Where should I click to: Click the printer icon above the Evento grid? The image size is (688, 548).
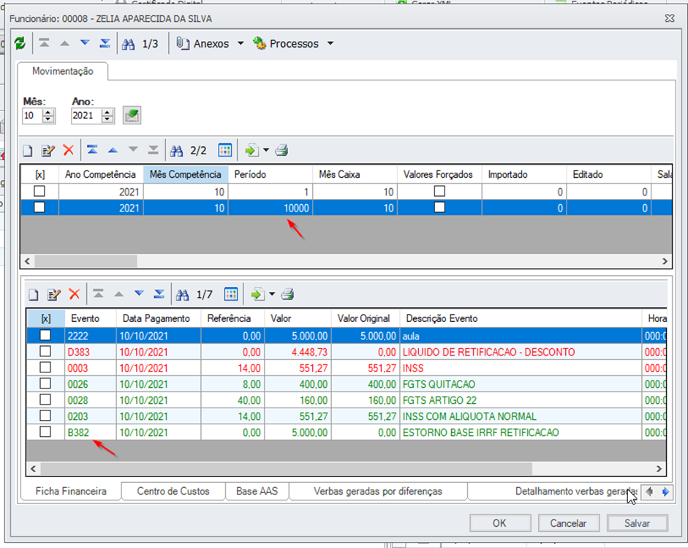tap(287, 295)
